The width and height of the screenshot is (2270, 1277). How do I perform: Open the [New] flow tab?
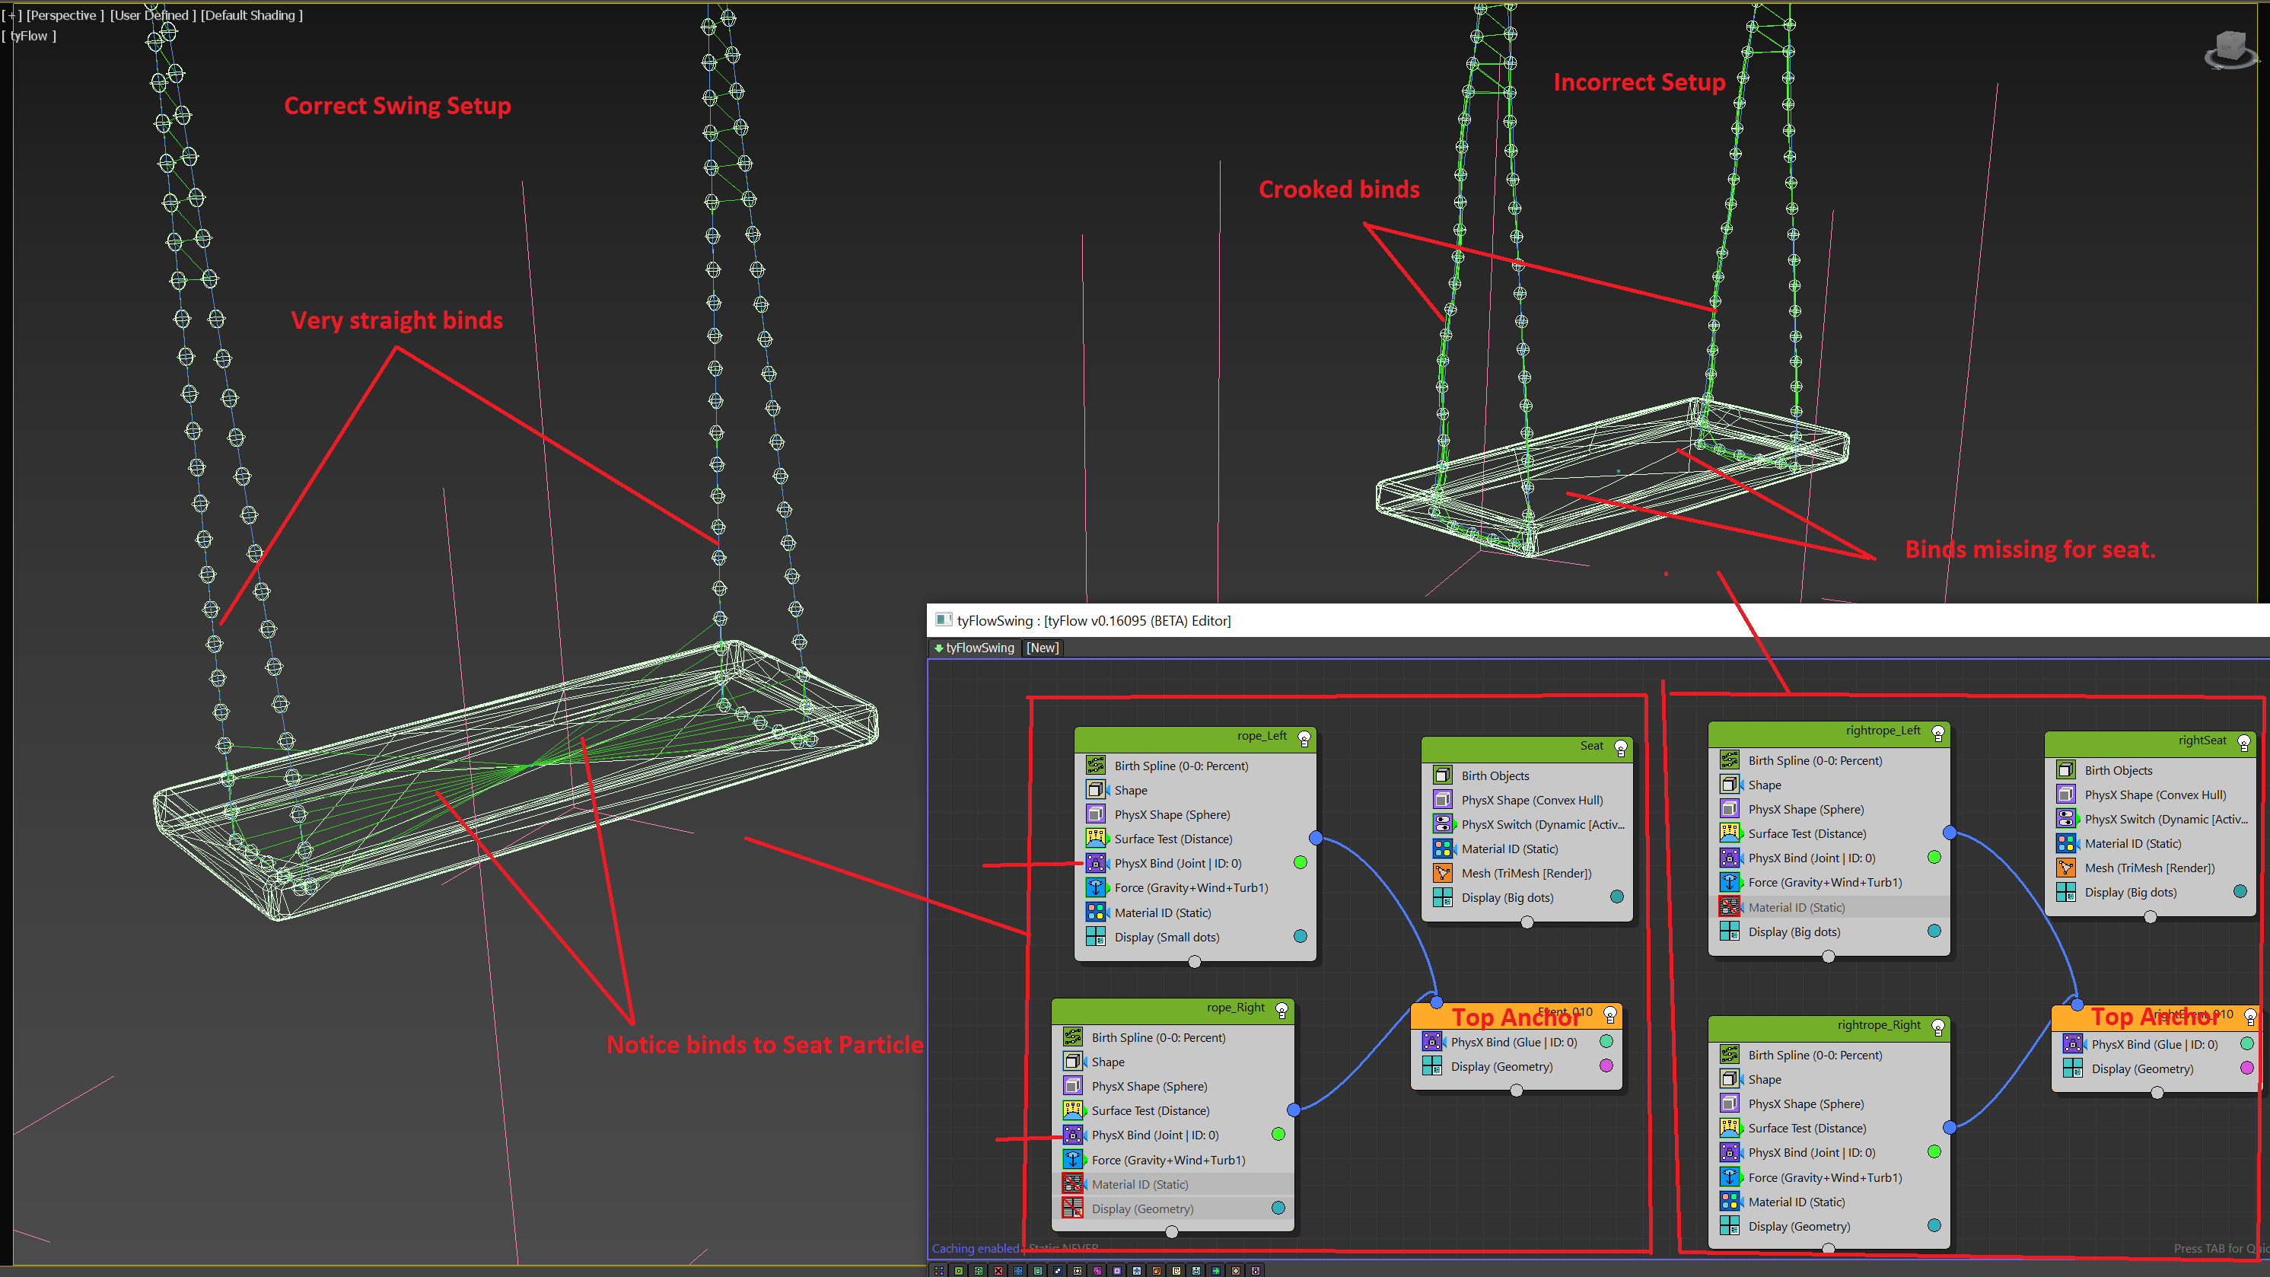click(x=1042, y=648)
